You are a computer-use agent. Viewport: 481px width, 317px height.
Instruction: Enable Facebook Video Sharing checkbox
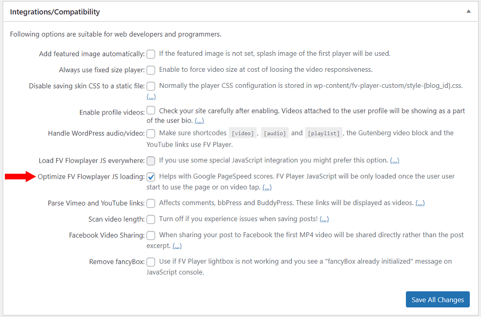[x=151, y=235]
